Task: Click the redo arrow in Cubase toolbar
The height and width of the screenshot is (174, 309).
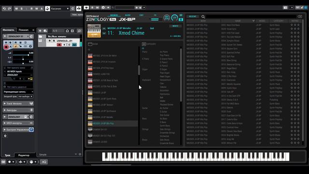Action: point(9,9)
